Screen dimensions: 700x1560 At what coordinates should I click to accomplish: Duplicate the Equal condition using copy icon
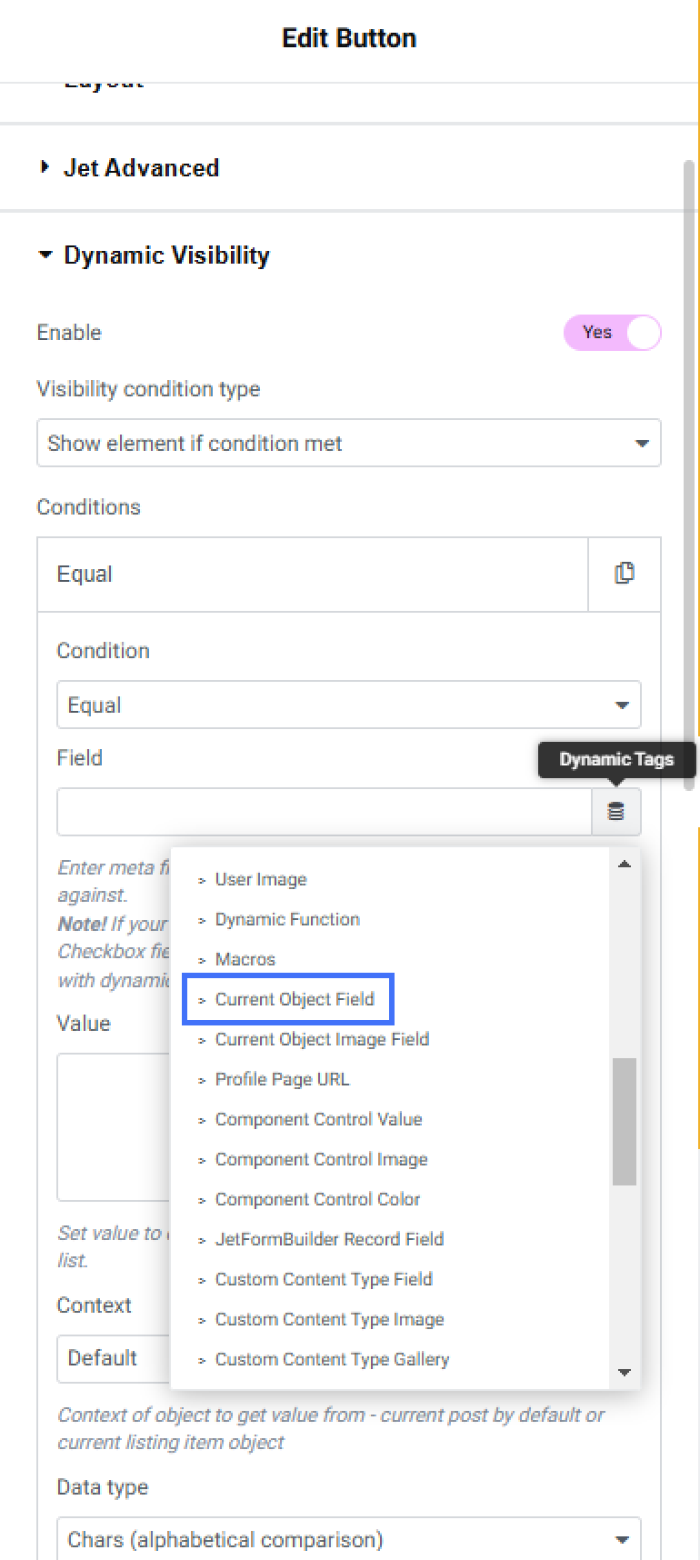tap(625, 574)
